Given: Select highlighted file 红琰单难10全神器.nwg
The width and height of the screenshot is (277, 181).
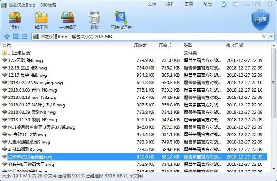Looking at the screenshot, I should (x=134, y=157).
